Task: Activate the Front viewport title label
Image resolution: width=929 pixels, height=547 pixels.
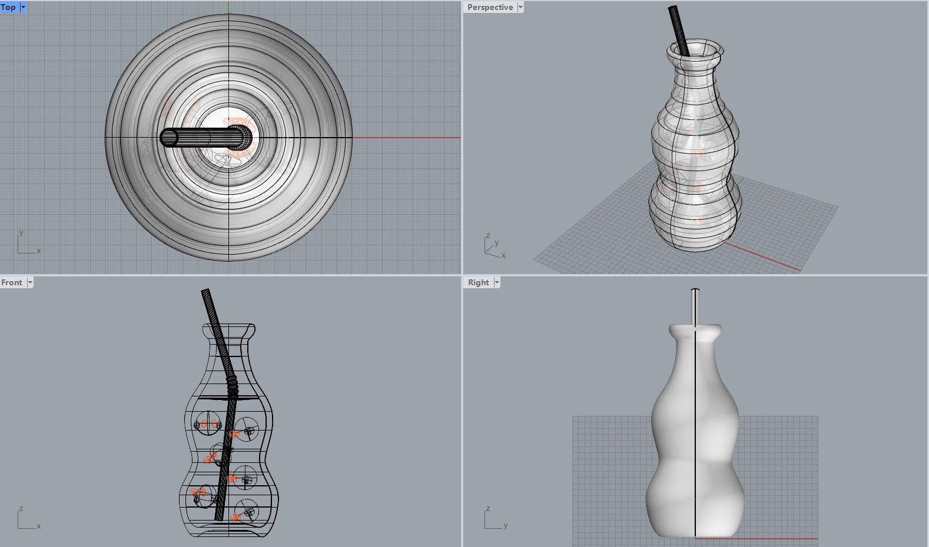Action: [x=12, y=282]
